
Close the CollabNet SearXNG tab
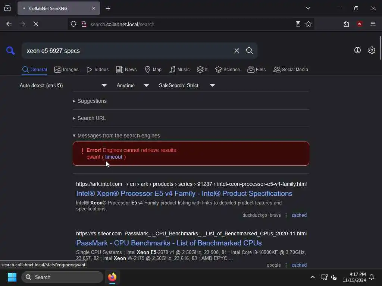click(x=94, y=8)
